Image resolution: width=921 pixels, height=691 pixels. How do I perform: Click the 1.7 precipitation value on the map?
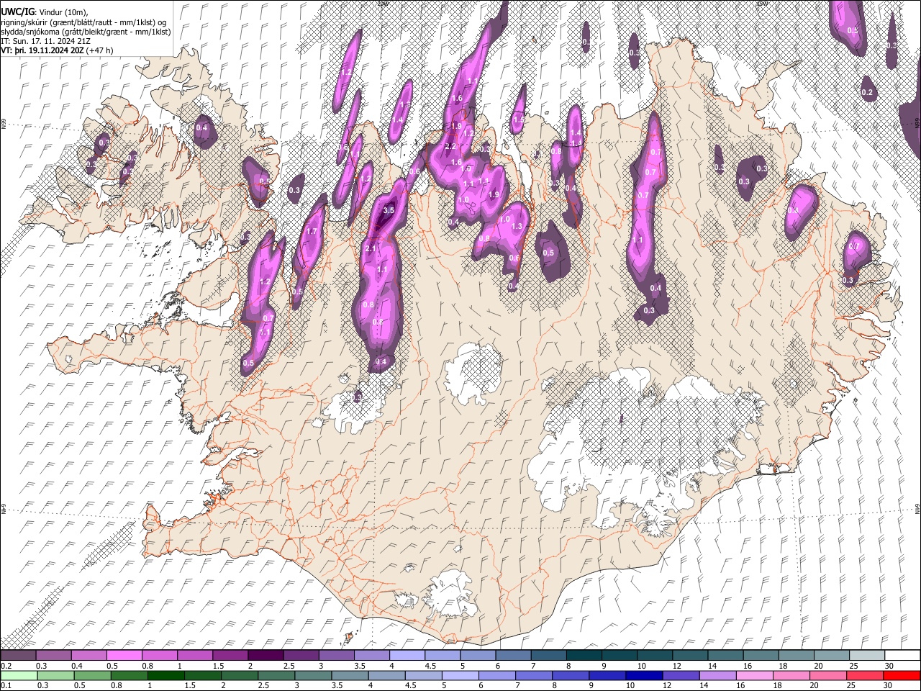(x=312, y=231)
